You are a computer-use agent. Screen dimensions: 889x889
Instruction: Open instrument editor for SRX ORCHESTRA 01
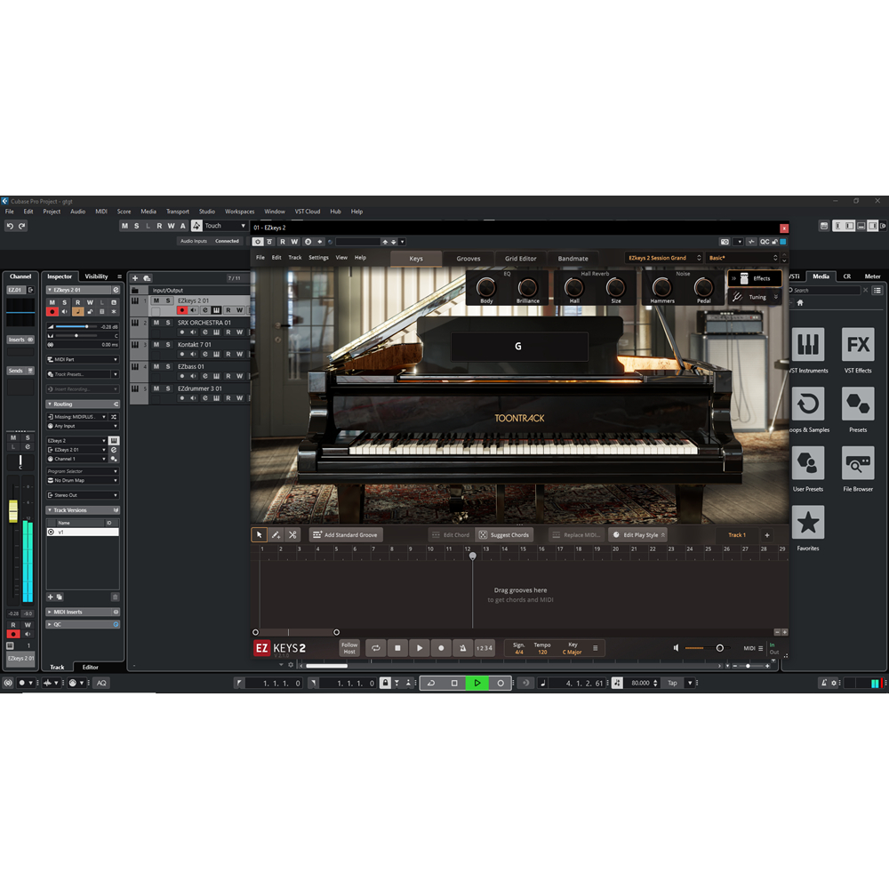coord(217,332)
